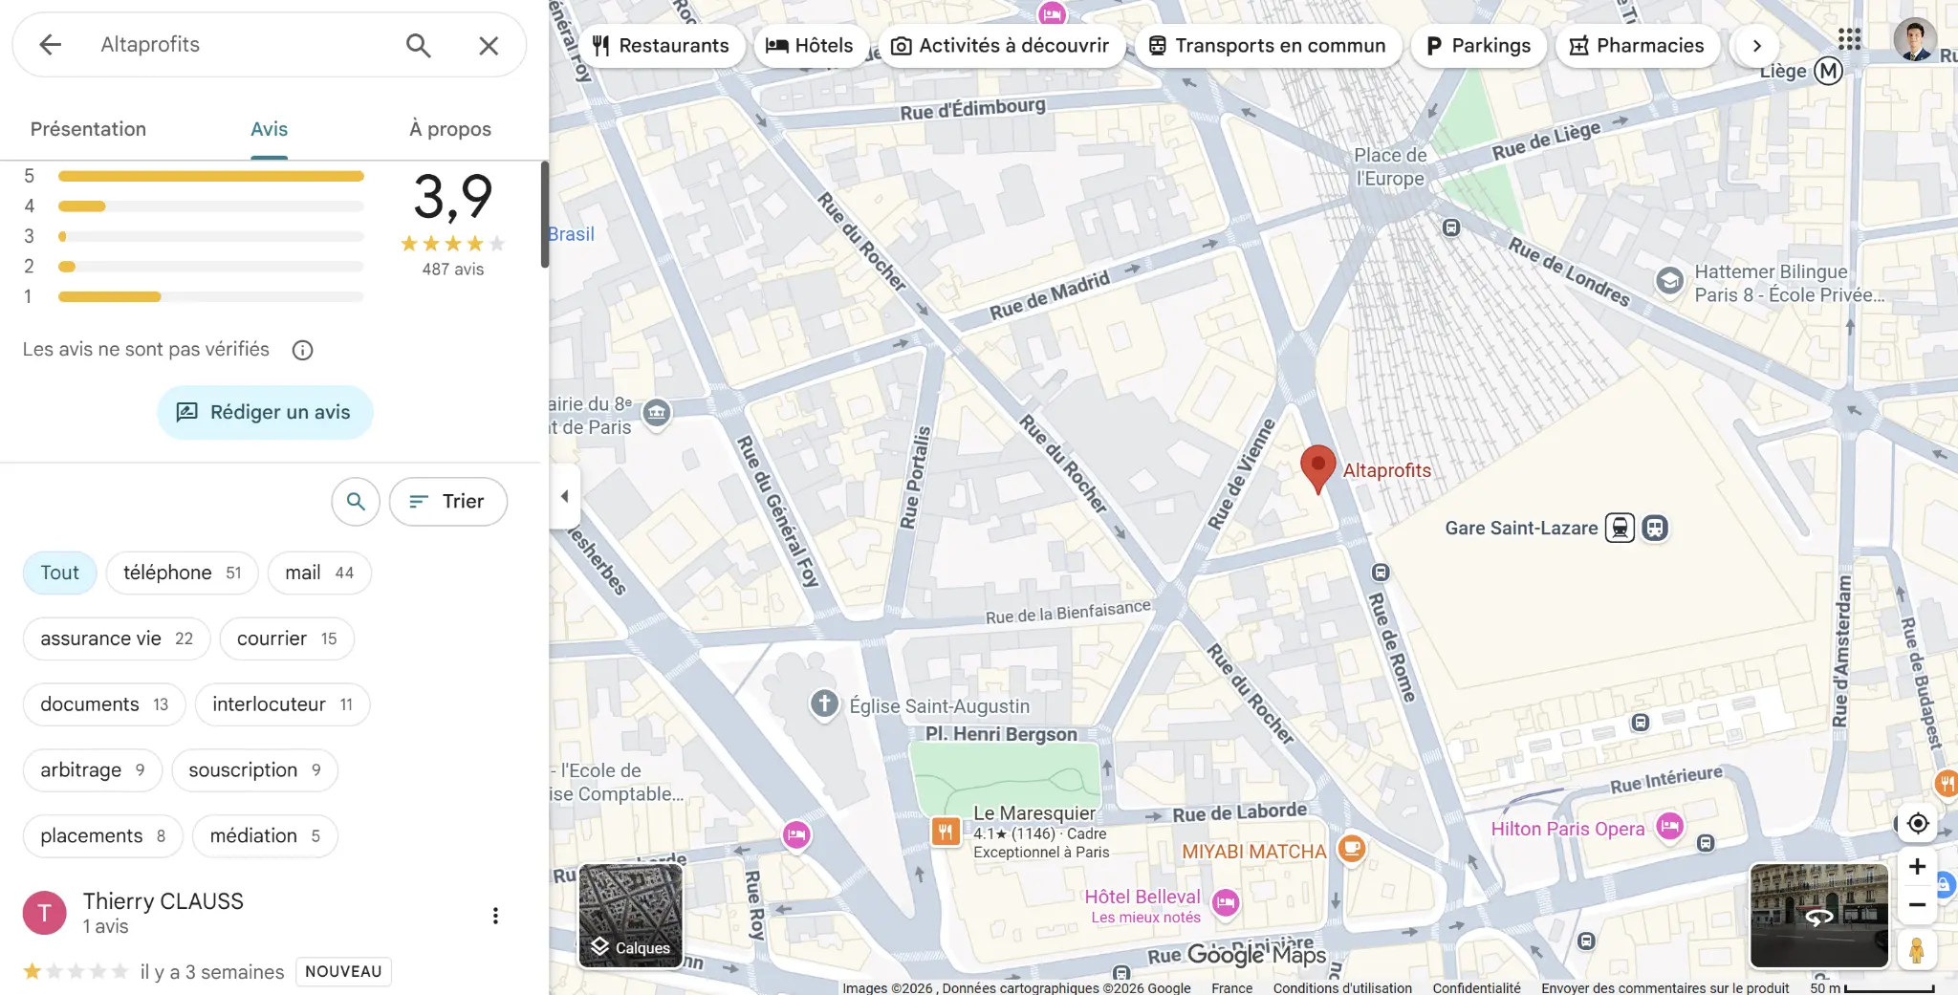The image size is (1958, 995).
Task: Show nearby Pharmacies
Action: pyautogui.click(x=1638, y=46)
